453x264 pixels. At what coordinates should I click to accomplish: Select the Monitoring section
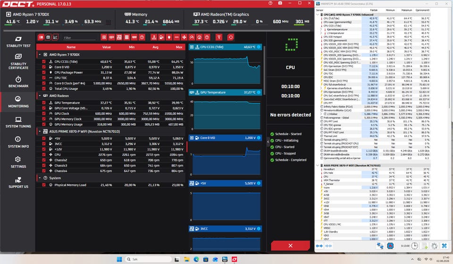coord(18,102)
